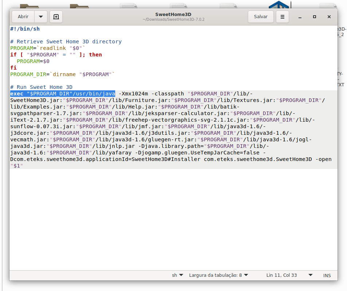Click the "$1" argument on last line
Image resolution: width=347 pixels, height=291 pixels.
[x=17, y=166]
